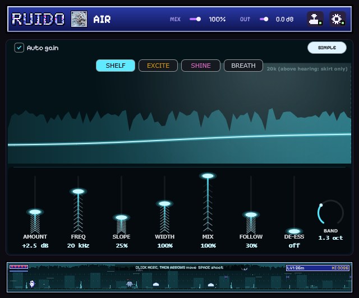Click the SLOPE slider handle
Image resolution: width=359 pixels, height=298 pixels.
coord(121,217)
